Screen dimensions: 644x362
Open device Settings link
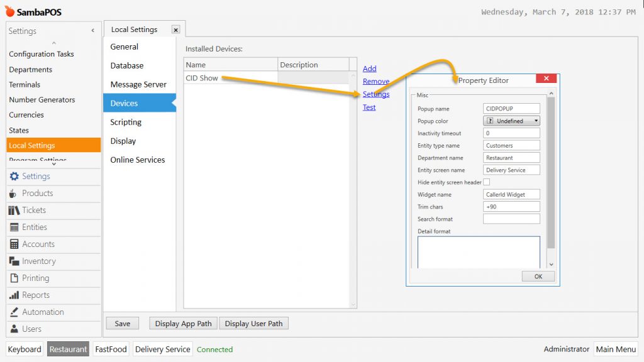pyautogui.click(x=376, y=94)
